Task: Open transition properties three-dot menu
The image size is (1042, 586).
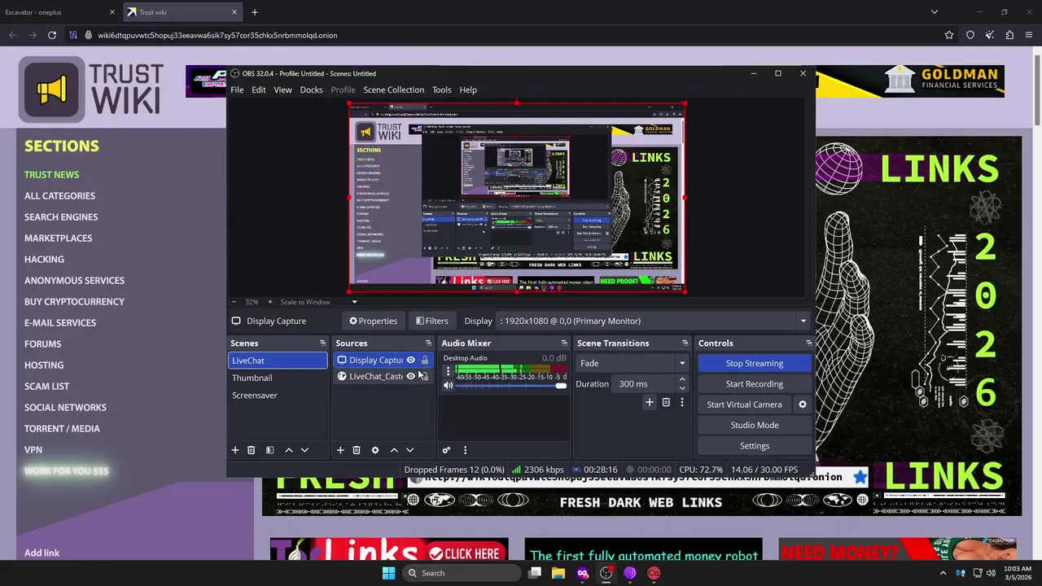Action: [x=682, y=402]
